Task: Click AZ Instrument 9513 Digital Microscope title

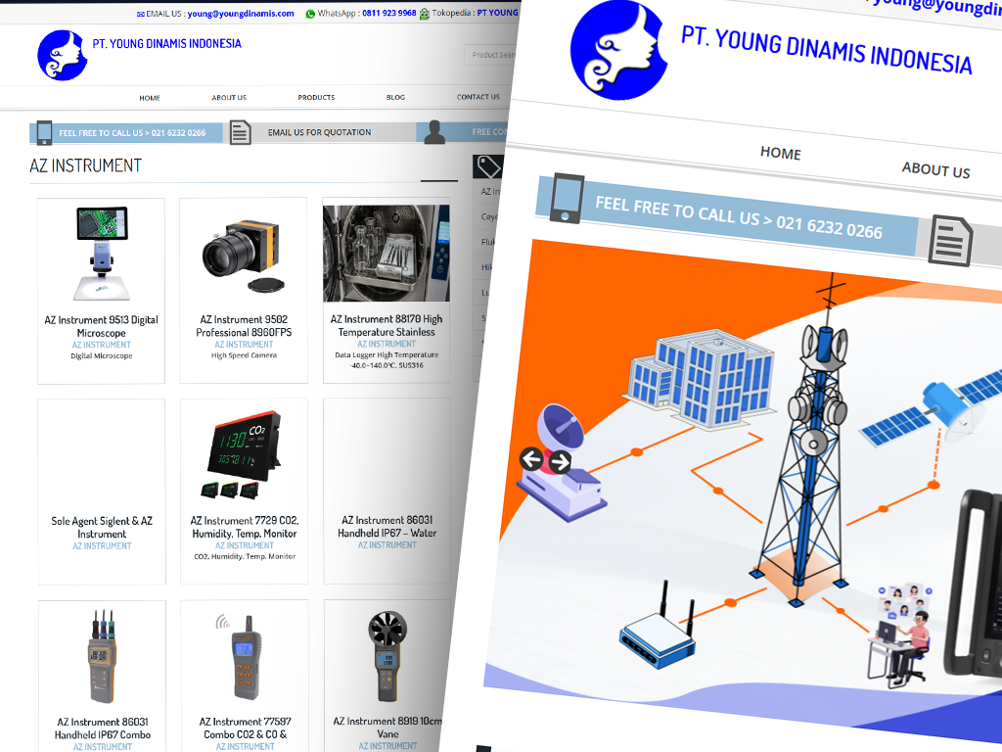Action: tap(102, 326)
